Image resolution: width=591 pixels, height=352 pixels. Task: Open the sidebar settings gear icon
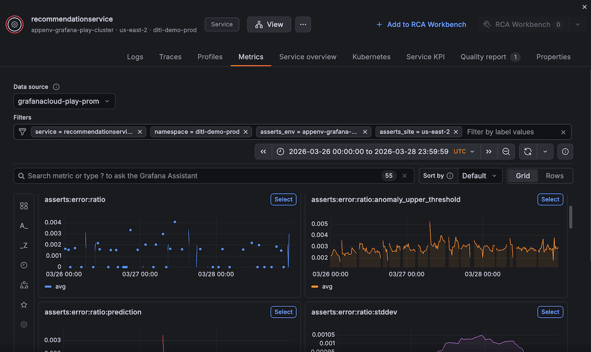click(x=24, y=324)
